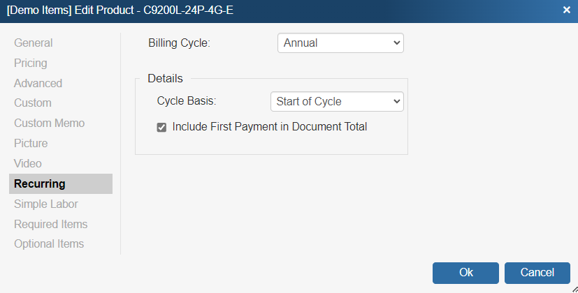Open the Custom Memo tab
578x293 pixels.
[x=49, y=123]
